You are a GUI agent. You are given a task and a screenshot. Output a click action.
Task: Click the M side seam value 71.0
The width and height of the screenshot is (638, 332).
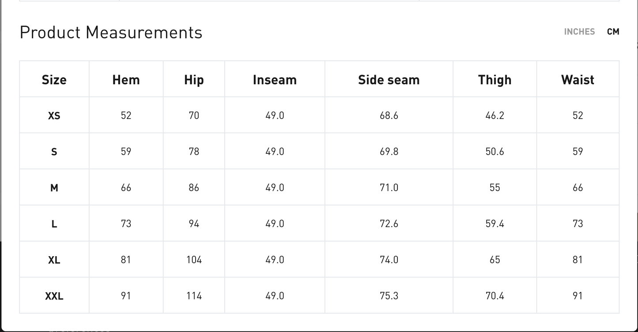click(389, 188)
